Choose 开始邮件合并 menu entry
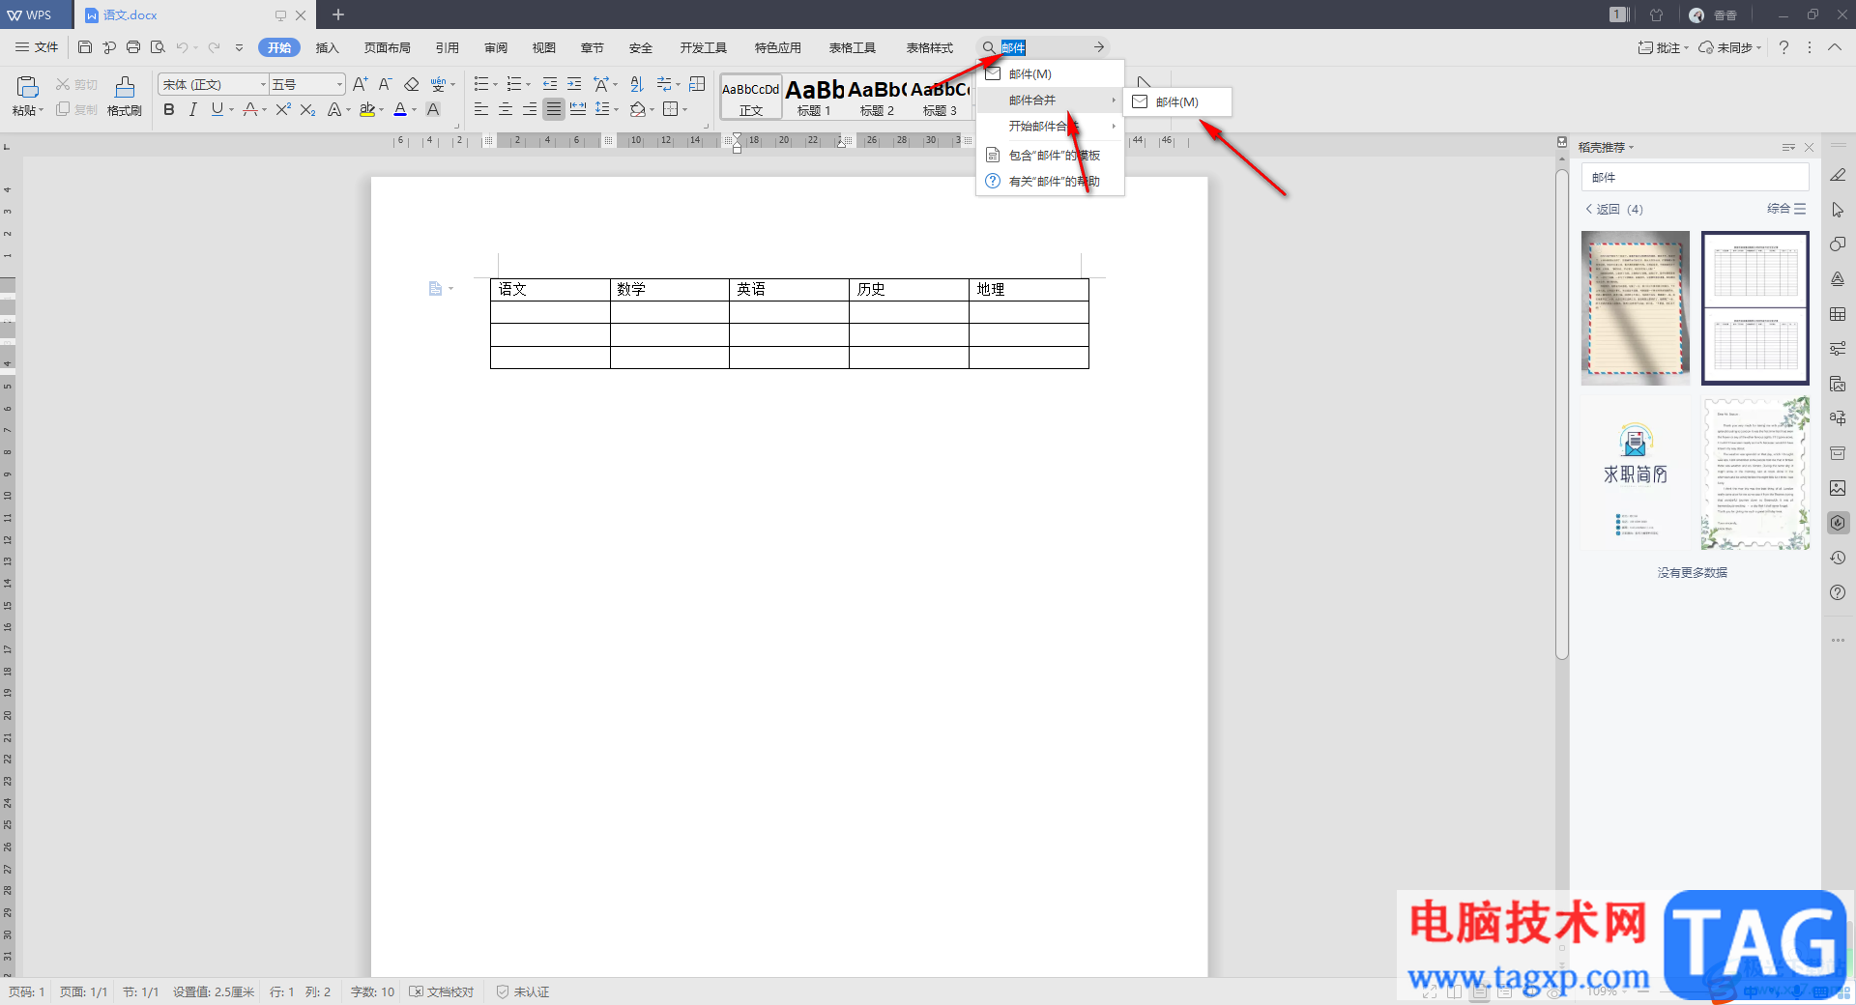Image resolution: width=1856 pixels, height=1005 pixels. point(1050,127)
